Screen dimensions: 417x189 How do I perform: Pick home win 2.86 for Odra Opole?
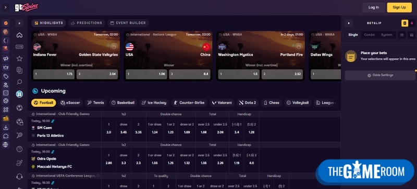click(x=108, y=160)
